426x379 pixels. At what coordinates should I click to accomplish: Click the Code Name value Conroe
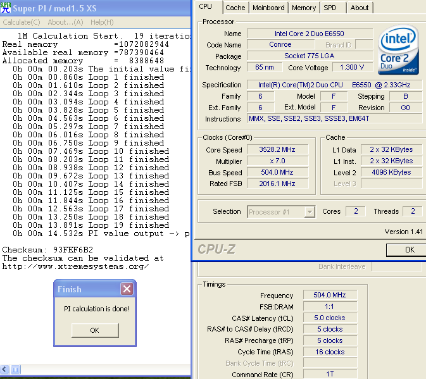(x=280, y=44)
